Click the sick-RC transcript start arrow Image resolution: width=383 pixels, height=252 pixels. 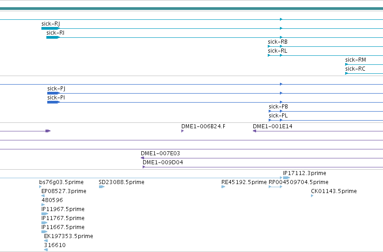coord(347,73)
